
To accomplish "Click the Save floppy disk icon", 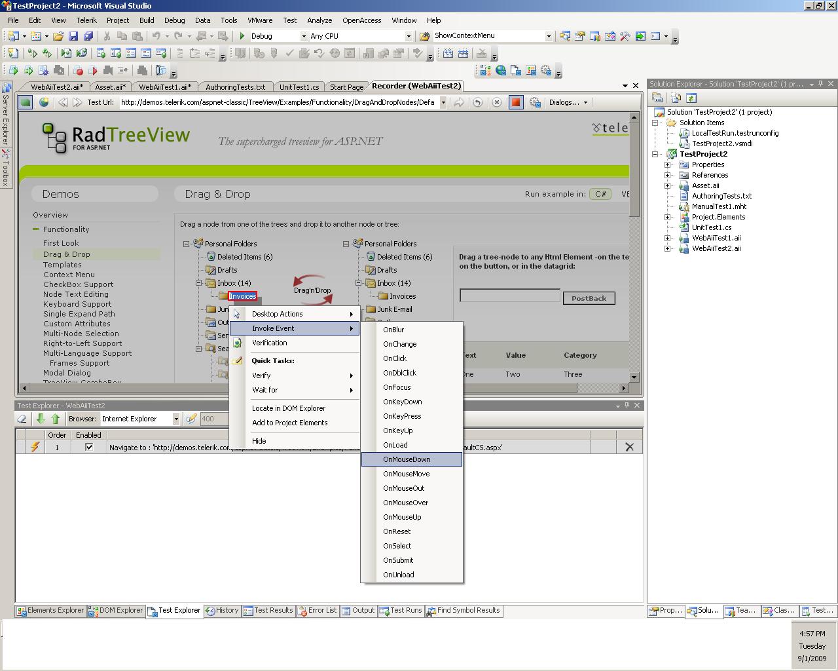I will (73, 36).
